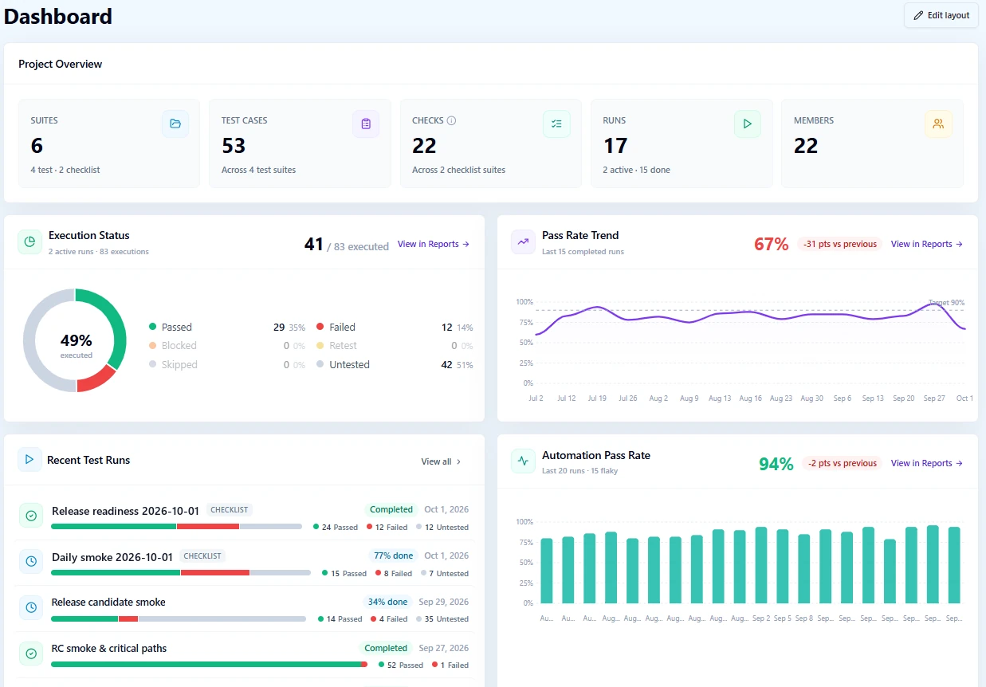Image resolution: width=986 pixels, height=687 pixels.
Task: Click Completed badge on RC smoke run
Action: (x=386, y=648)
